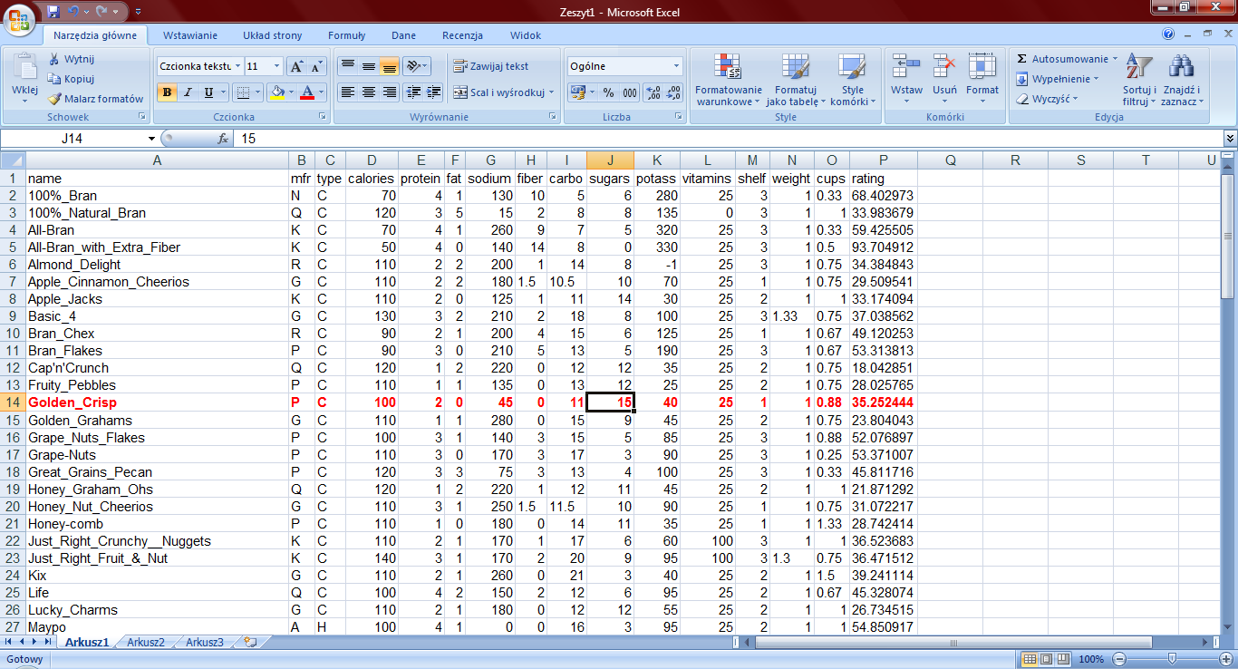The image size is (1238, 669).
Task: Expand the Wypełnienie fill dropdown
Action: (1096, 79)
